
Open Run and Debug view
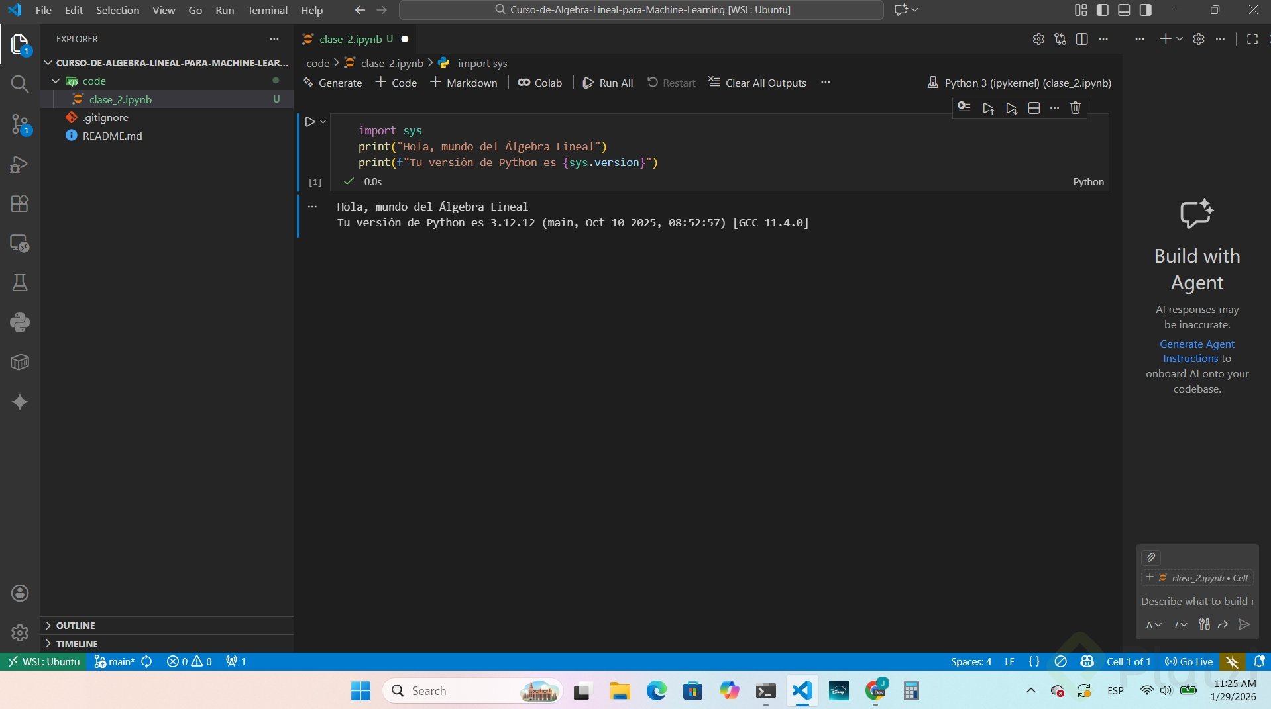click(x=20, y=164)
